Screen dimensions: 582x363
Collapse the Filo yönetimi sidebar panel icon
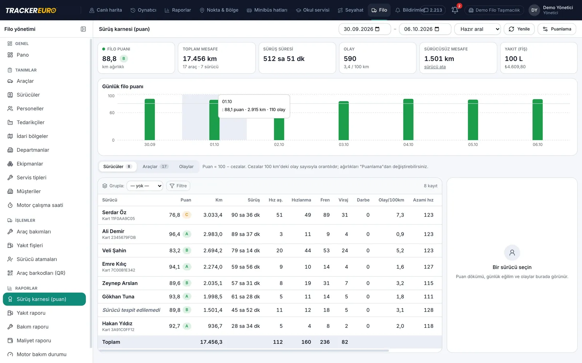[83, 29]
